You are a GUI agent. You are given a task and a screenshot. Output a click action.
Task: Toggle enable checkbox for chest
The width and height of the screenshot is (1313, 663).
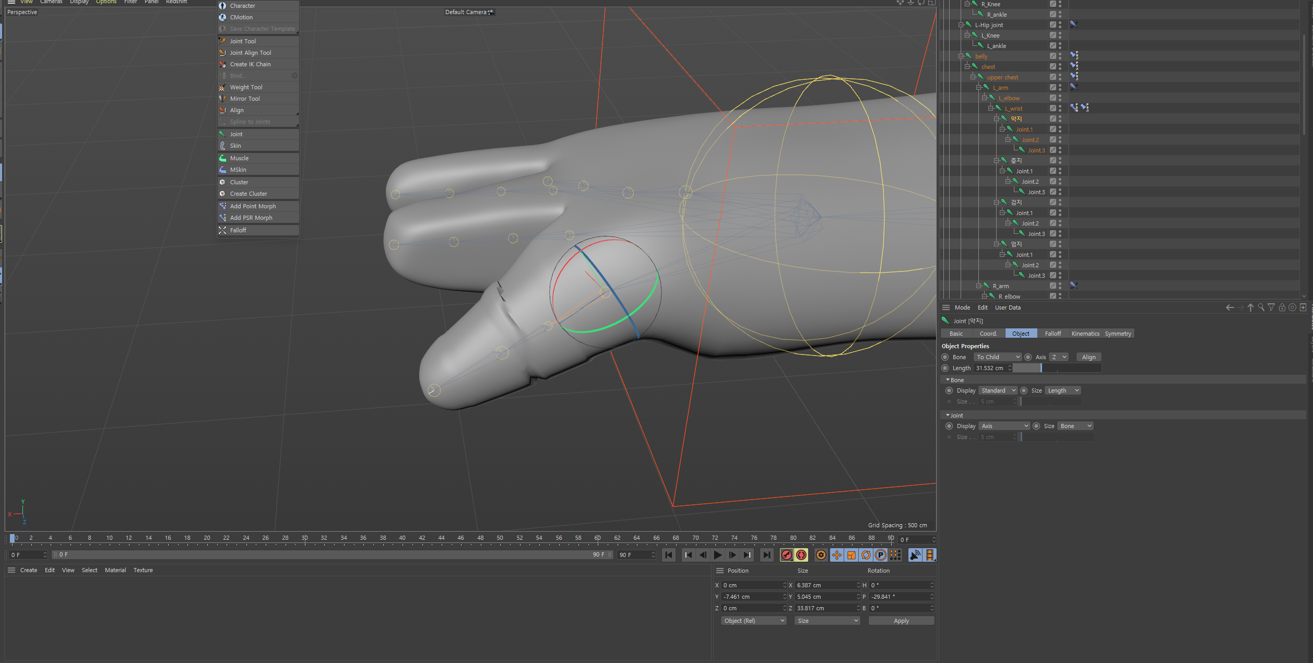(x=1053, y=66)
